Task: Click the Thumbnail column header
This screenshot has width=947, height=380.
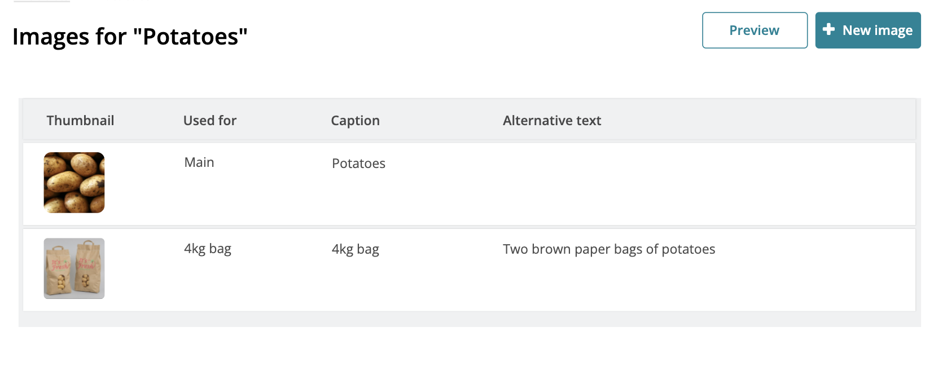Action: [80, 121]
